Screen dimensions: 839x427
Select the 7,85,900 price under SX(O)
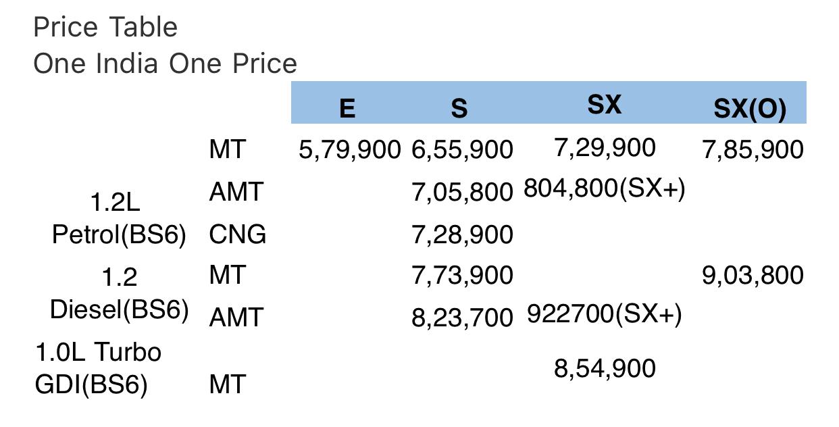(753, 150)
